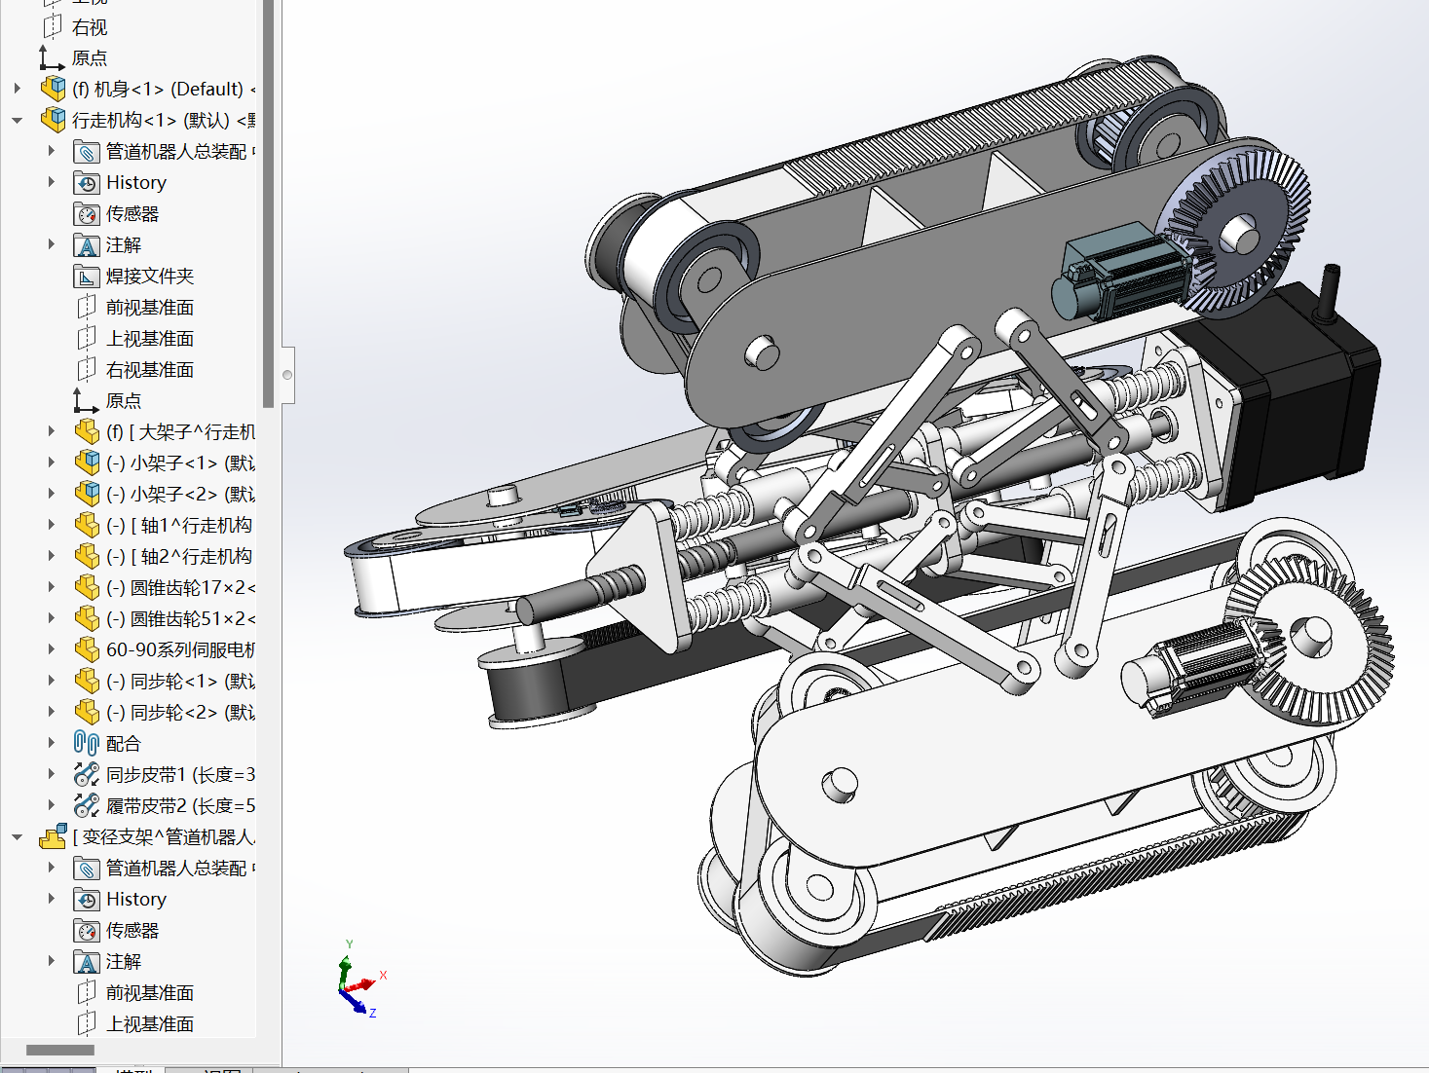Click the 变径支架 virtual assembly icon
Viewport: 1429px width, 1073px height.
(53, 837)
